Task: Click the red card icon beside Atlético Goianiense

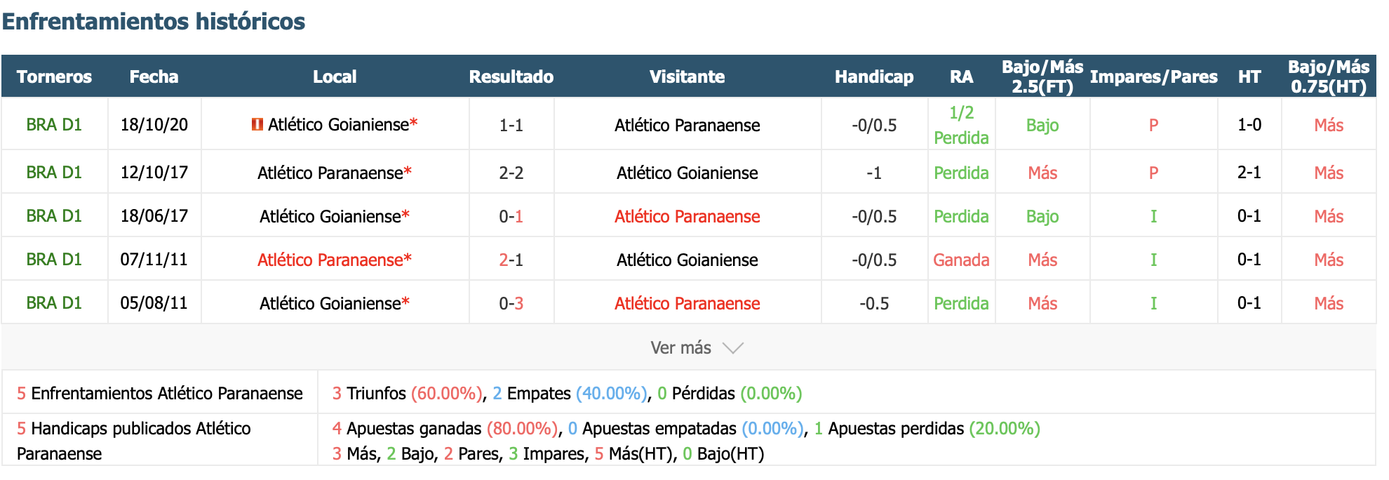Action: 257,124
